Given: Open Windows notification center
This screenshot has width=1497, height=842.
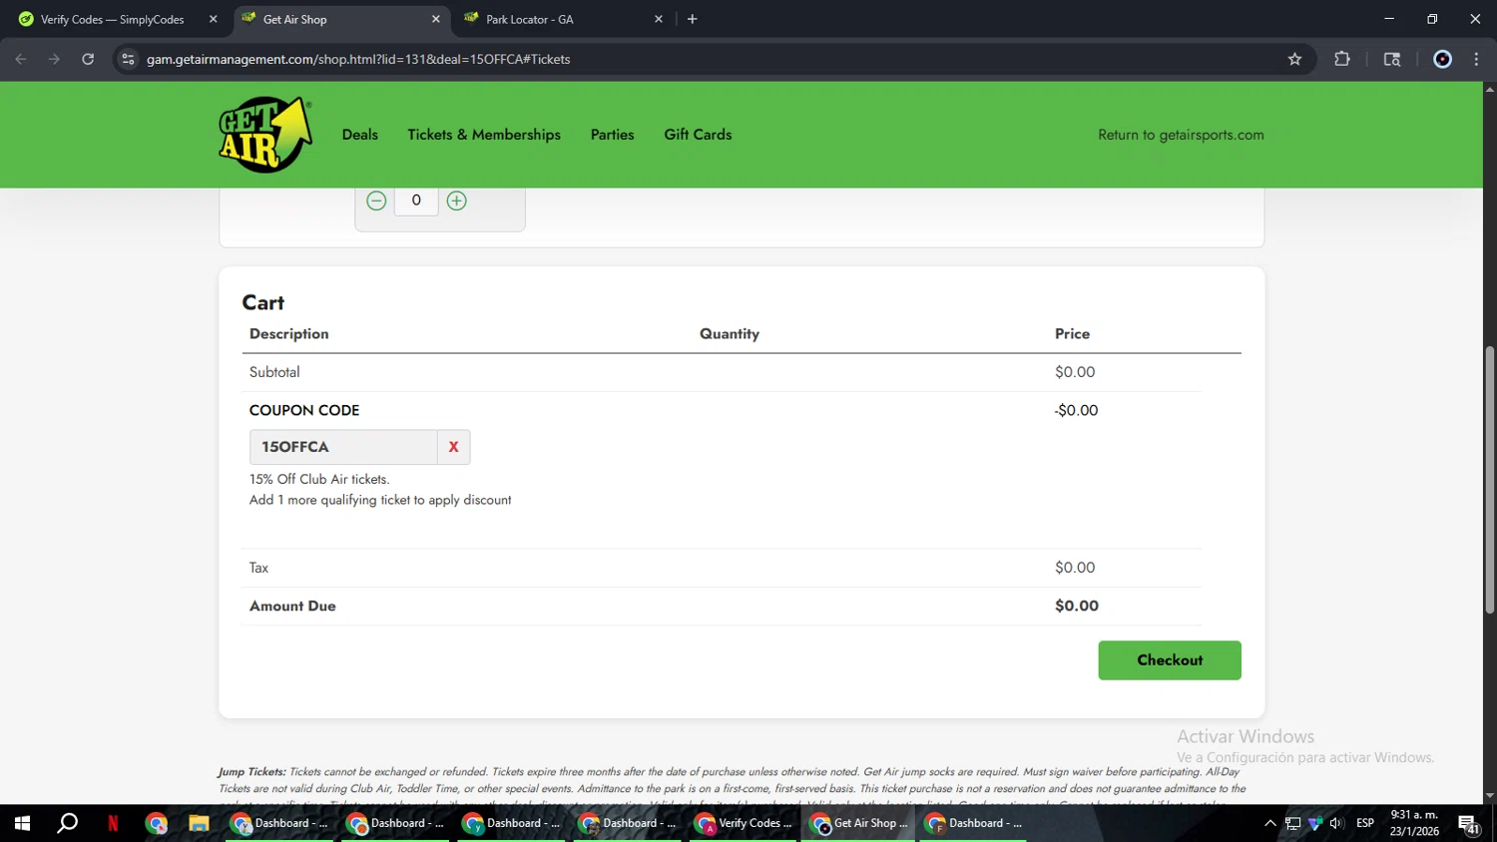Looking at the screenshot, I should (x=1469, y=823).
